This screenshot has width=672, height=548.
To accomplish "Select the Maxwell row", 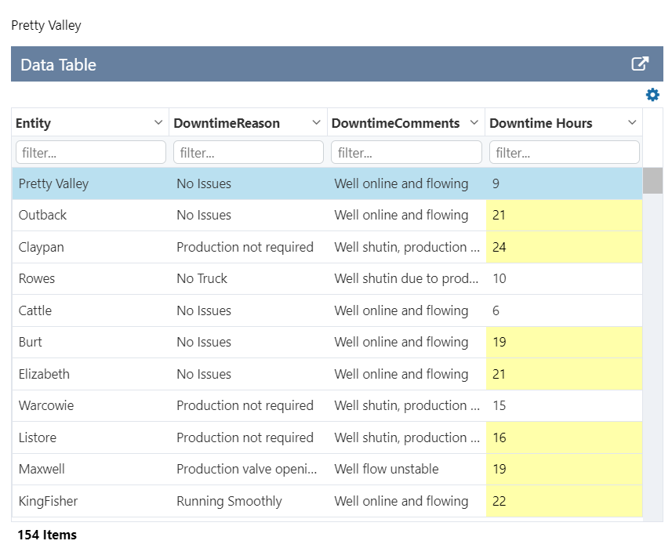I will coord(235,468).
